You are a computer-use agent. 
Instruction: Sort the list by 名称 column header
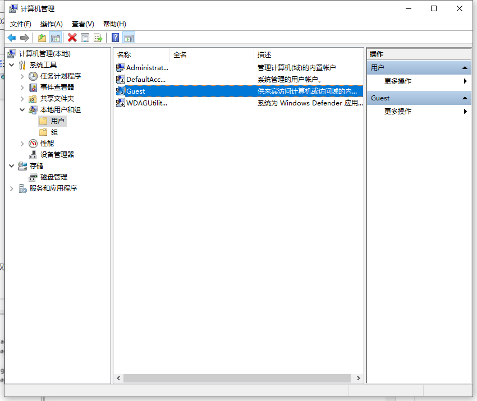click(x=141, y=54)
